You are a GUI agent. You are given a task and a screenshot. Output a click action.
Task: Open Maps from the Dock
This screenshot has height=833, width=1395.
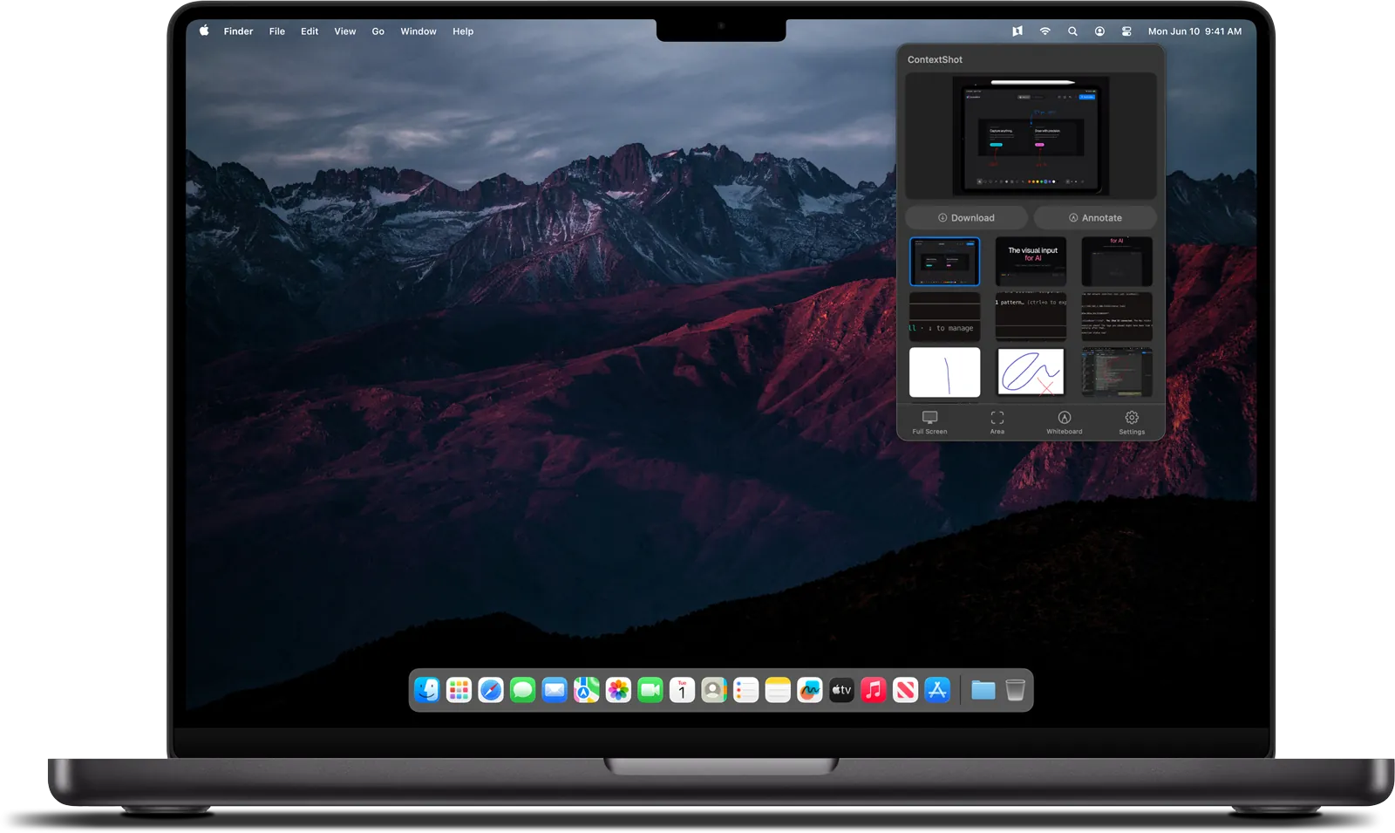[x=586, y=691]
